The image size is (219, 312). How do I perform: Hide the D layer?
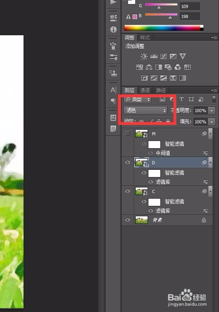tap(127, 162)
